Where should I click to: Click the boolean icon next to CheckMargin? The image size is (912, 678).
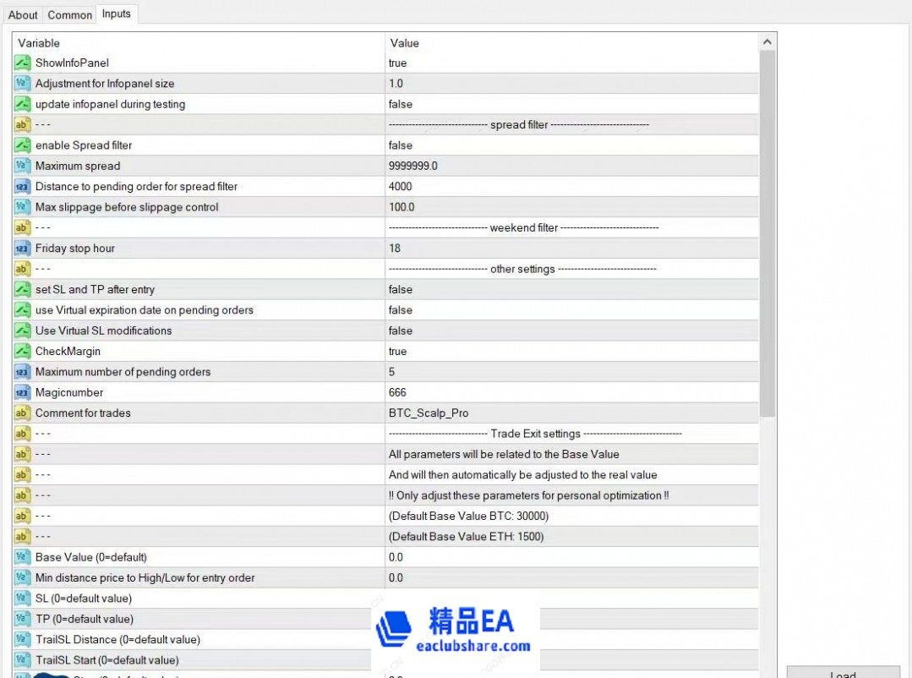coord(22,352)
